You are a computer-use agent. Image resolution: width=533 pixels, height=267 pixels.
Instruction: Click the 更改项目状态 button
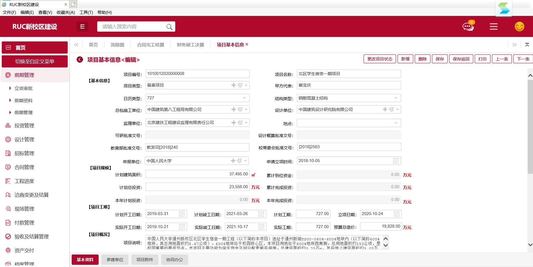[380, 59]
